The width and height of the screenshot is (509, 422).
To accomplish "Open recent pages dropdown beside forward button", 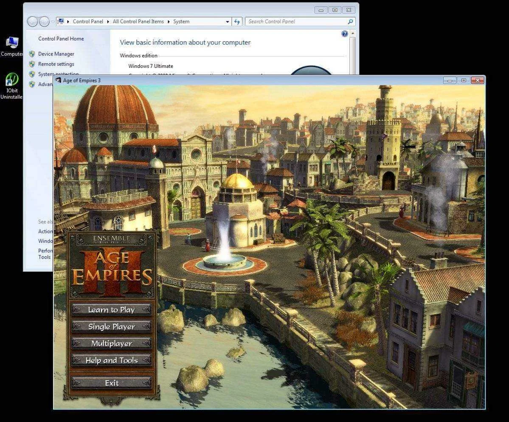I will pos(53,22).
